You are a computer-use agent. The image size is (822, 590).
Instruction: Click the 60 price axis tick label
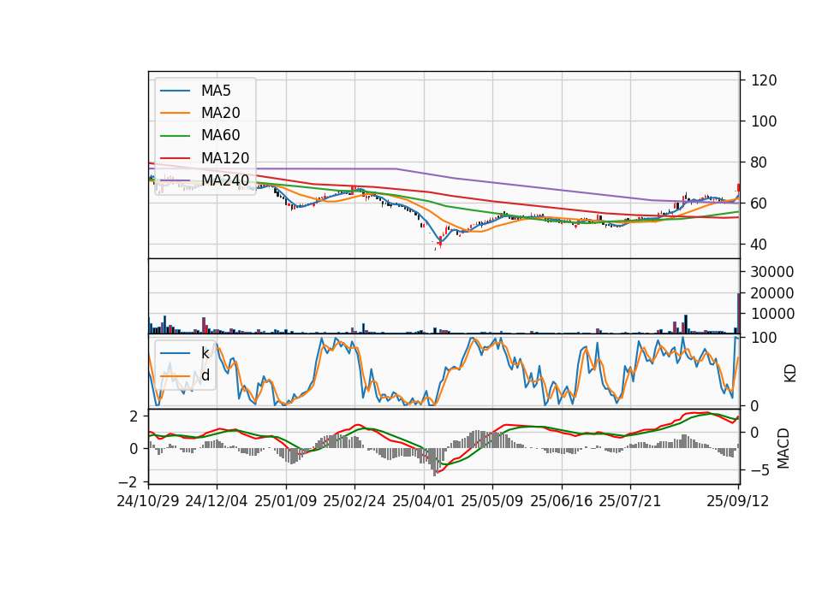pyautogui.click(x=759, y=204)
